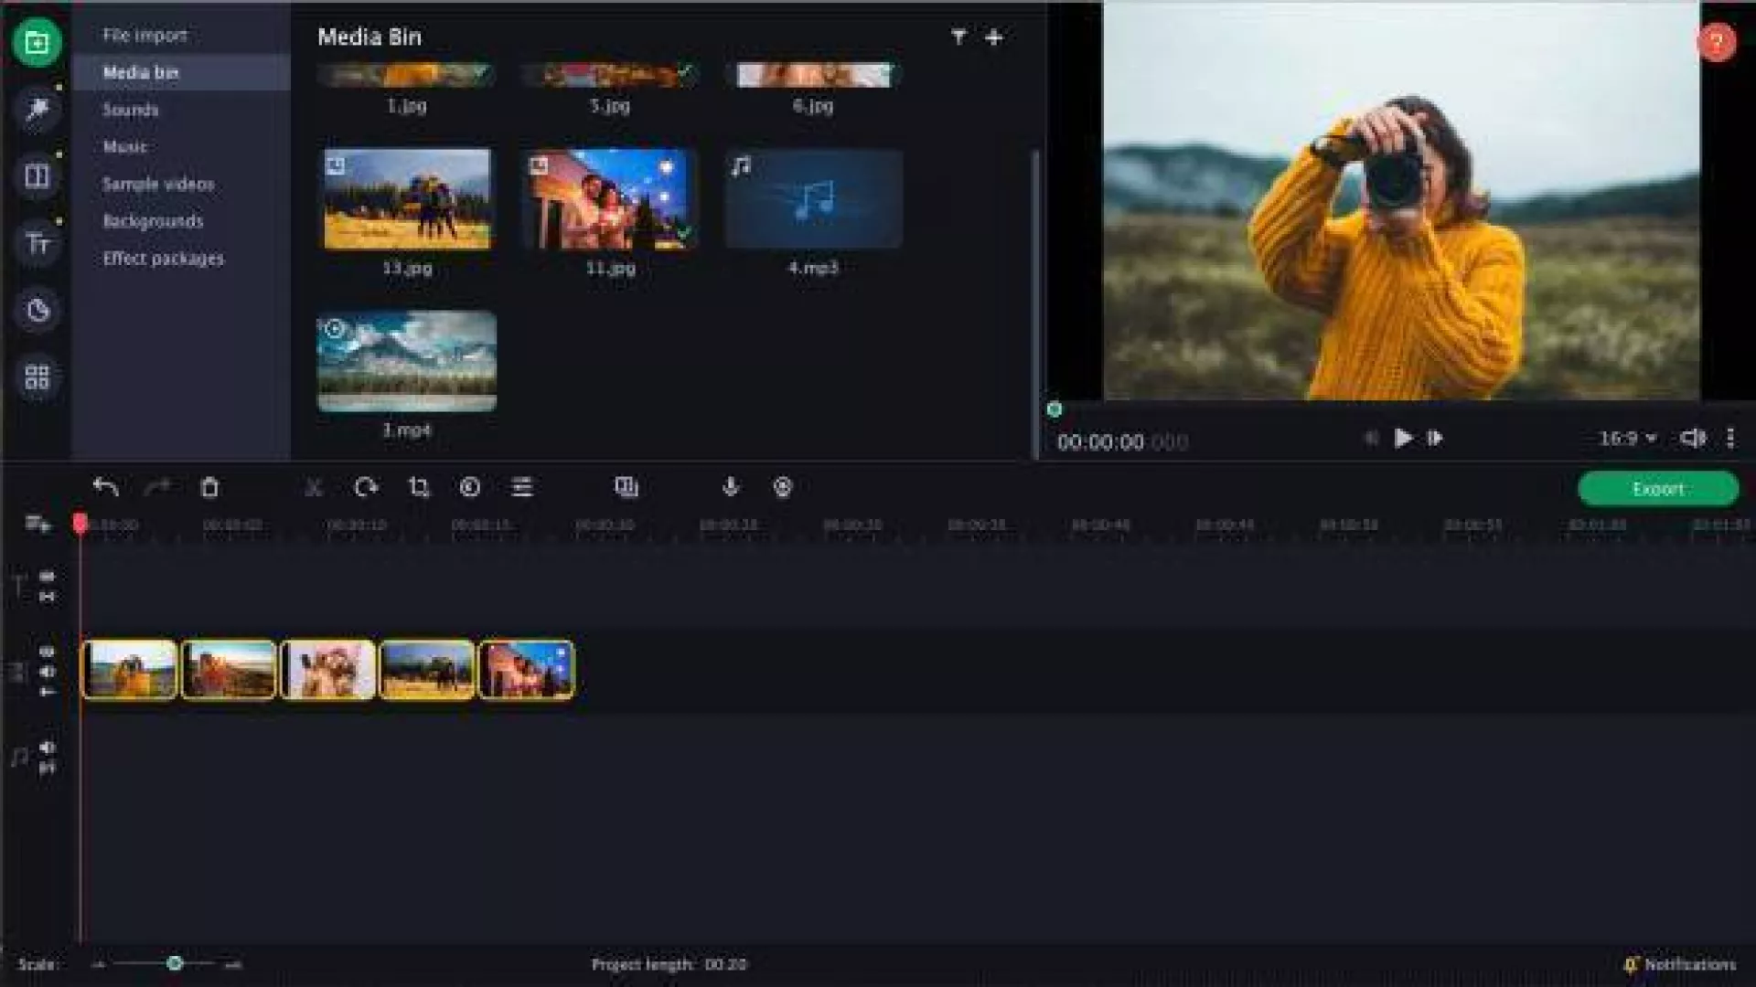Click the timeline Scale slider handle
Viewport: 1756px width, 987px height.
[x=175, y=963]
